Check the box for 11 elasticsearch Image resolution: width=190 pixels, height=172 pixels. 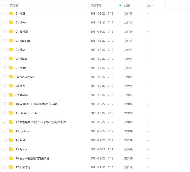[5, 113]
